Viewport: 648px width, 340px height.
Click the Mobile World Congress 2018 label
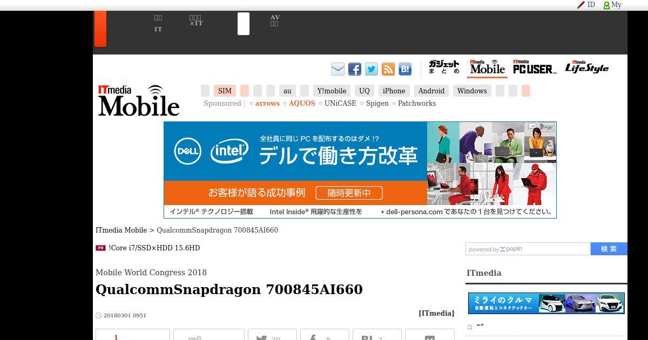[x=151, y=273]
